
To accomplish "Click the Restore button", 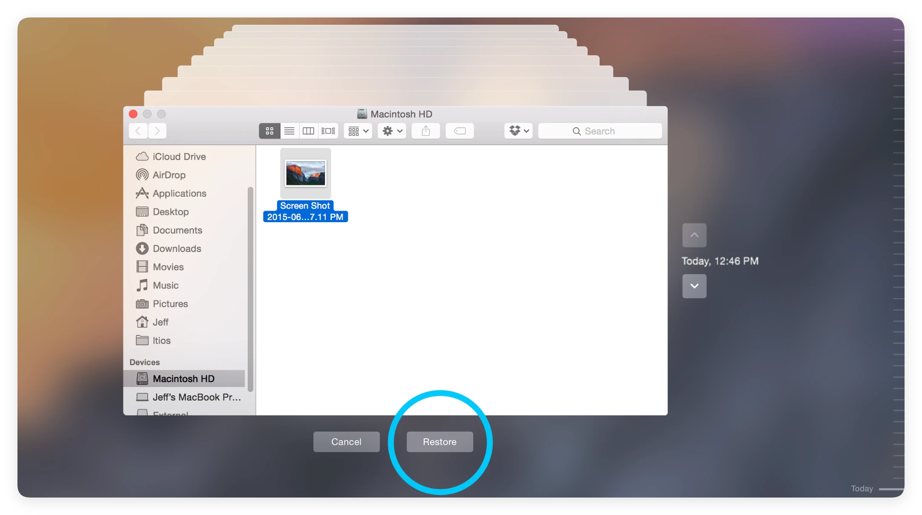I will 440,442.
